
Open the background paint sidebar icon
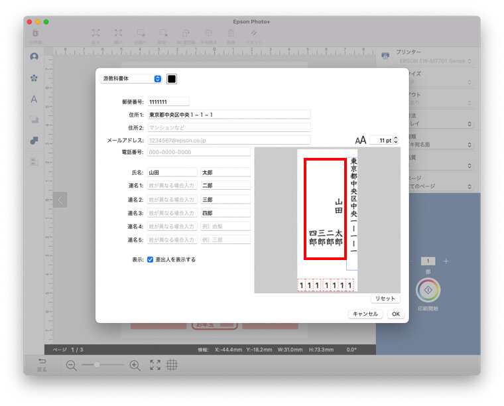pos(34,141)
